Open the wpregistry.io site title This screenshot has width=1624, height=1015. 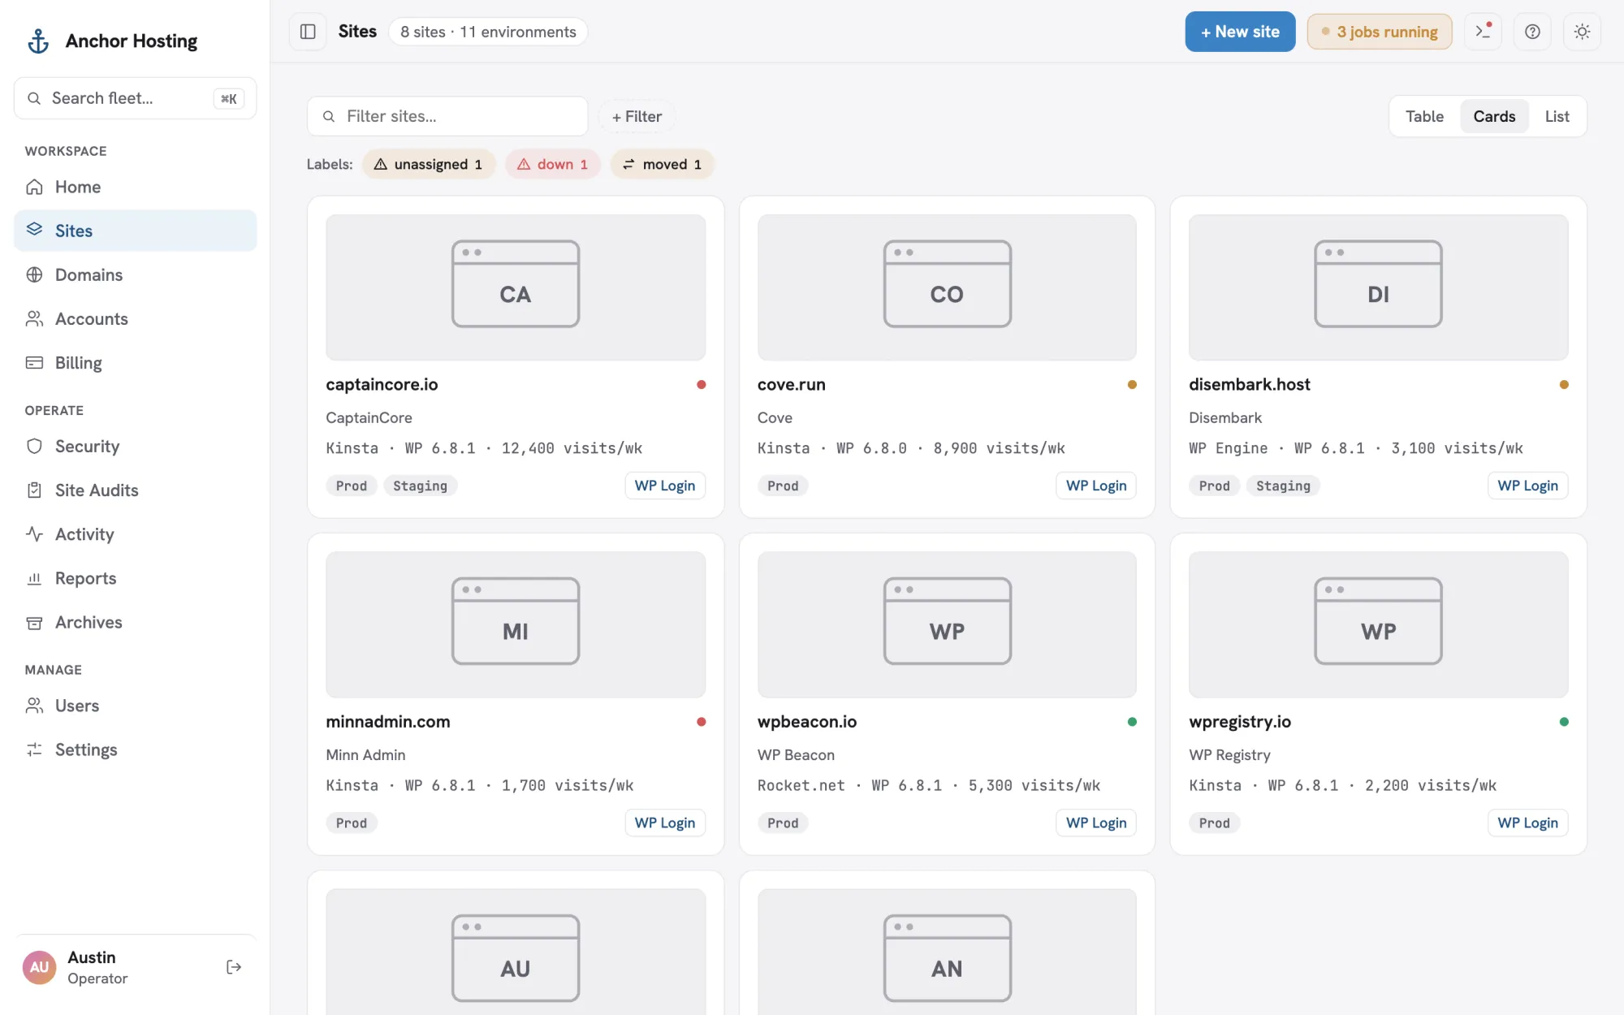(1240, 721)
